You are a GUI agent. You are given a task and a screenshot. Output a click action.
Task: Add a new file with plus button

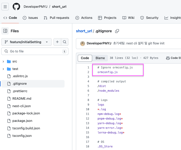point(57,42)
